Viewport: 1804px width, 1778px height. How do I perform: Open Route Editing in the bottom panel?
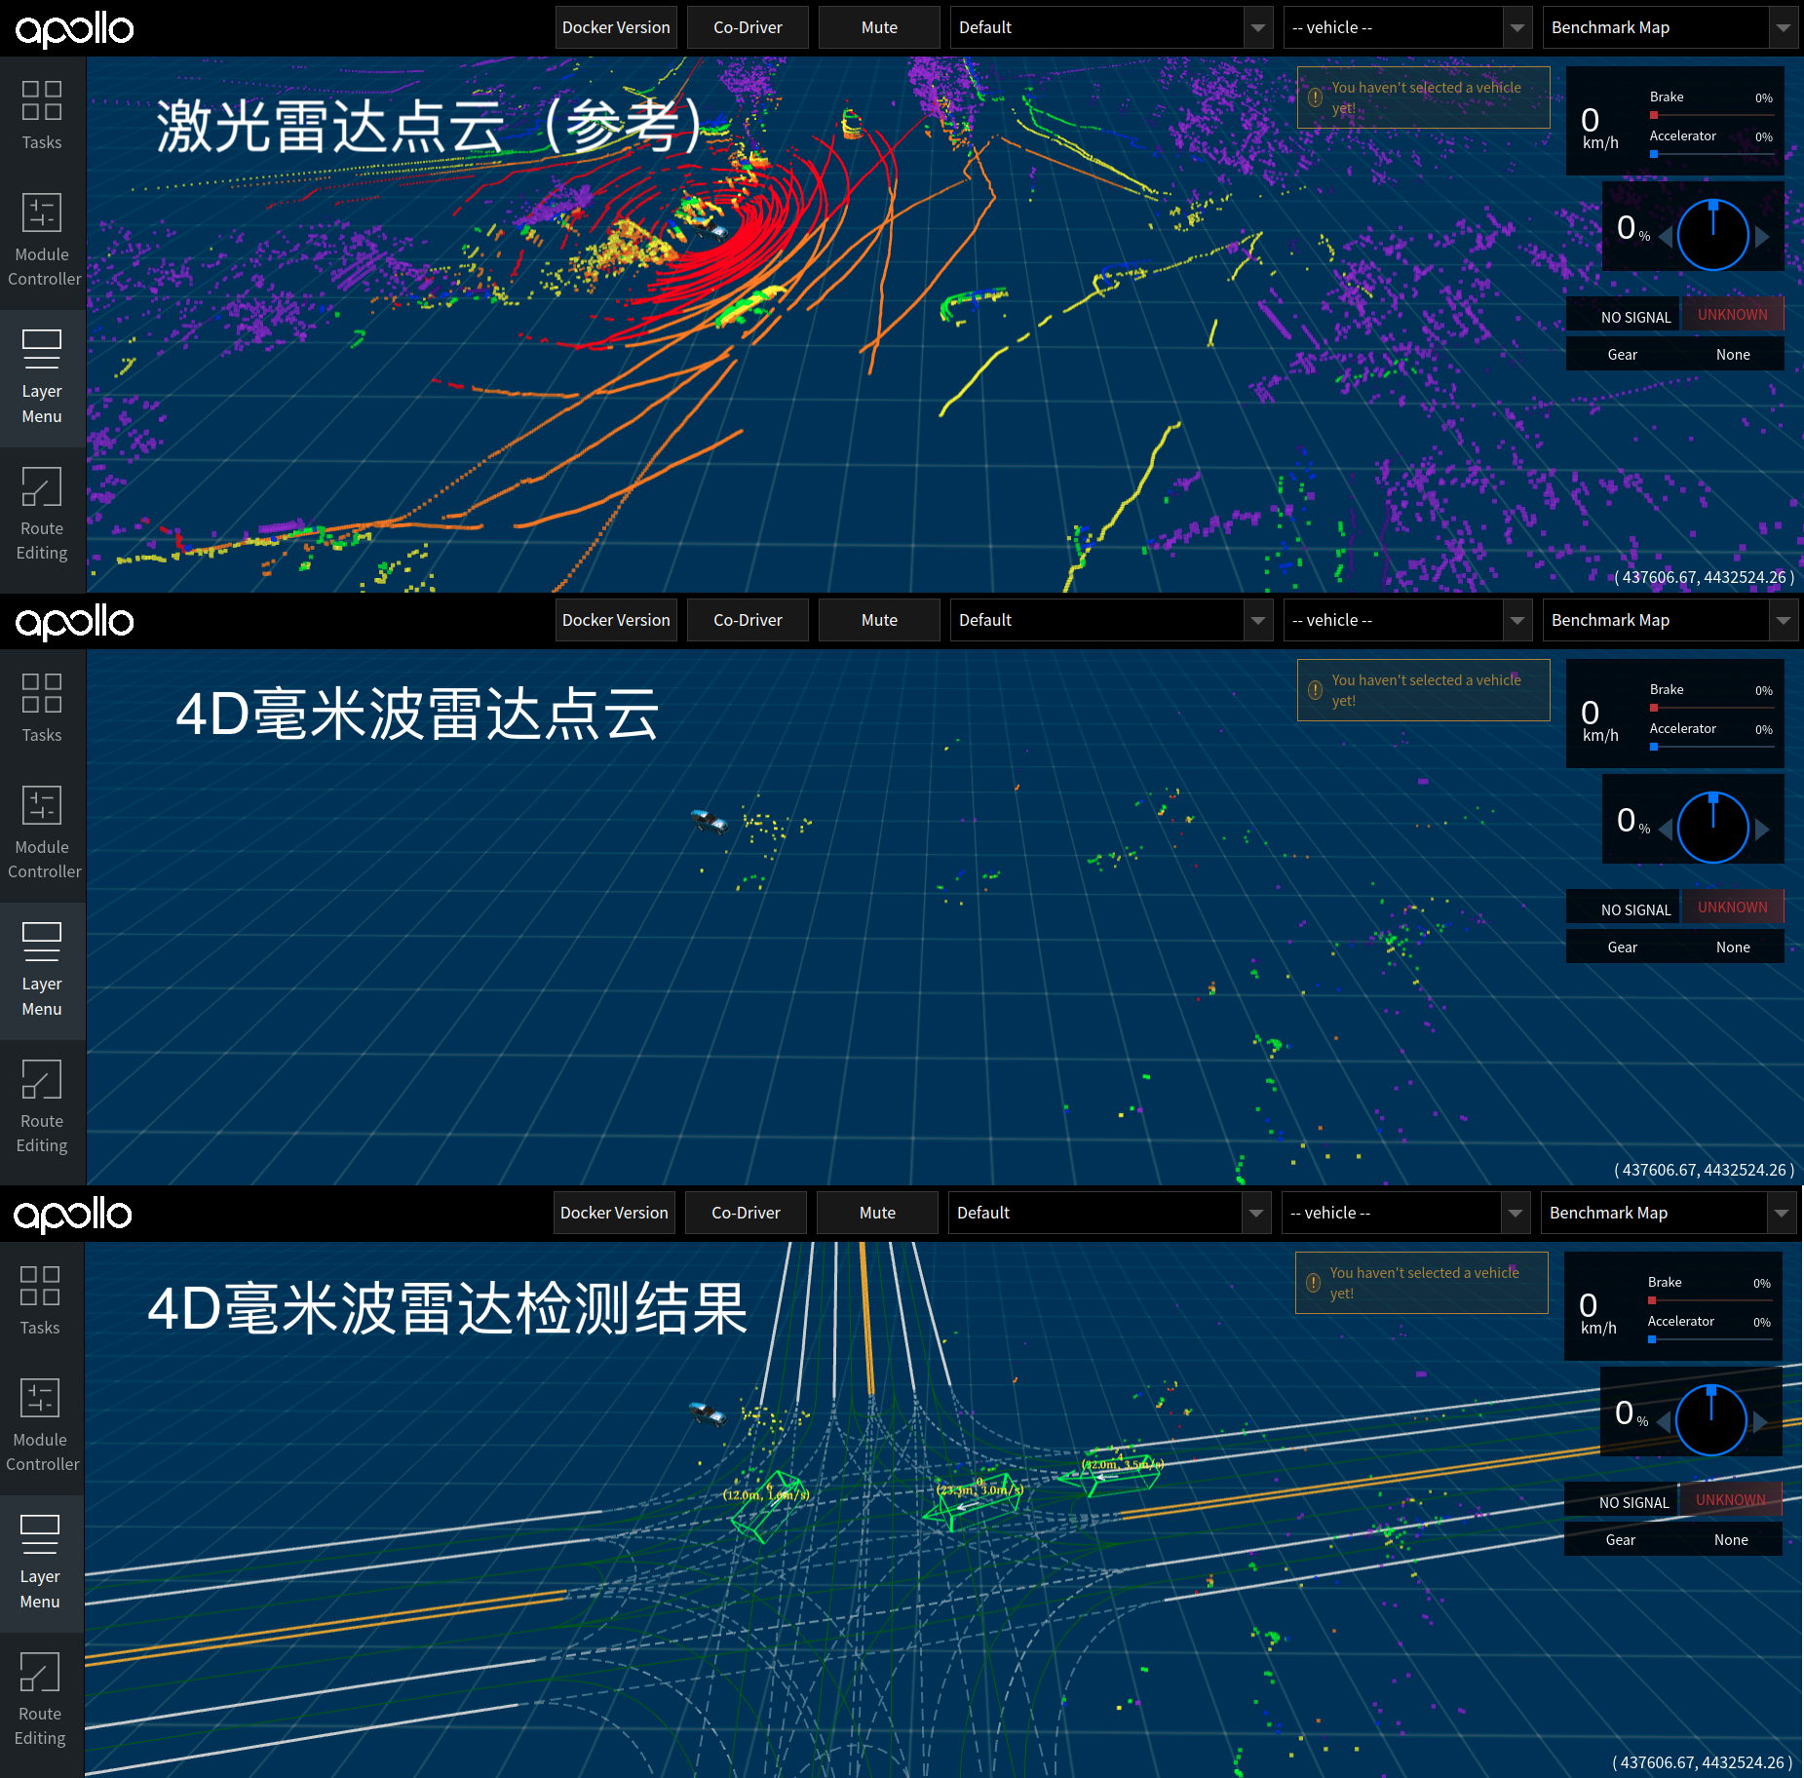coord(40,1699)
